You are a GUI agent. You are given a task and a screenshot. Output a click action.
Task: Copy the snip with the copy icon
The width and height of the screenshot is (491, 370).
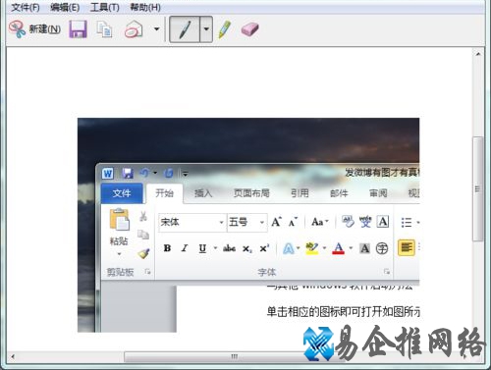coord(104,29)
